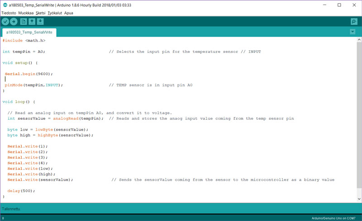Image resolution: width=362 pixels, height=221 pixels.
Task: Save the sketch with the Save icon
Action: pyautogui.click(x=40, y=21)
